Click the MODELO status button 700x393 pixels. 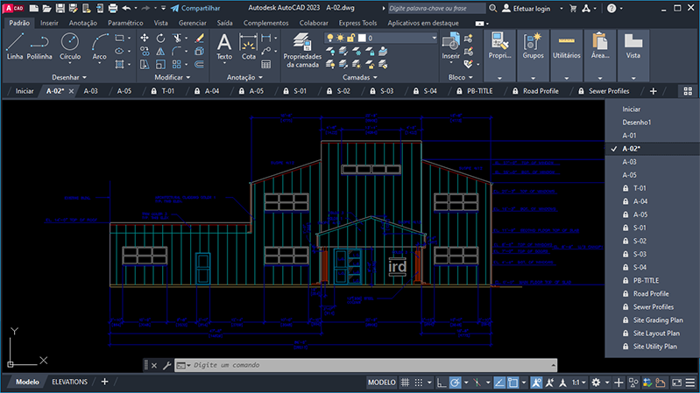[382, 382]
